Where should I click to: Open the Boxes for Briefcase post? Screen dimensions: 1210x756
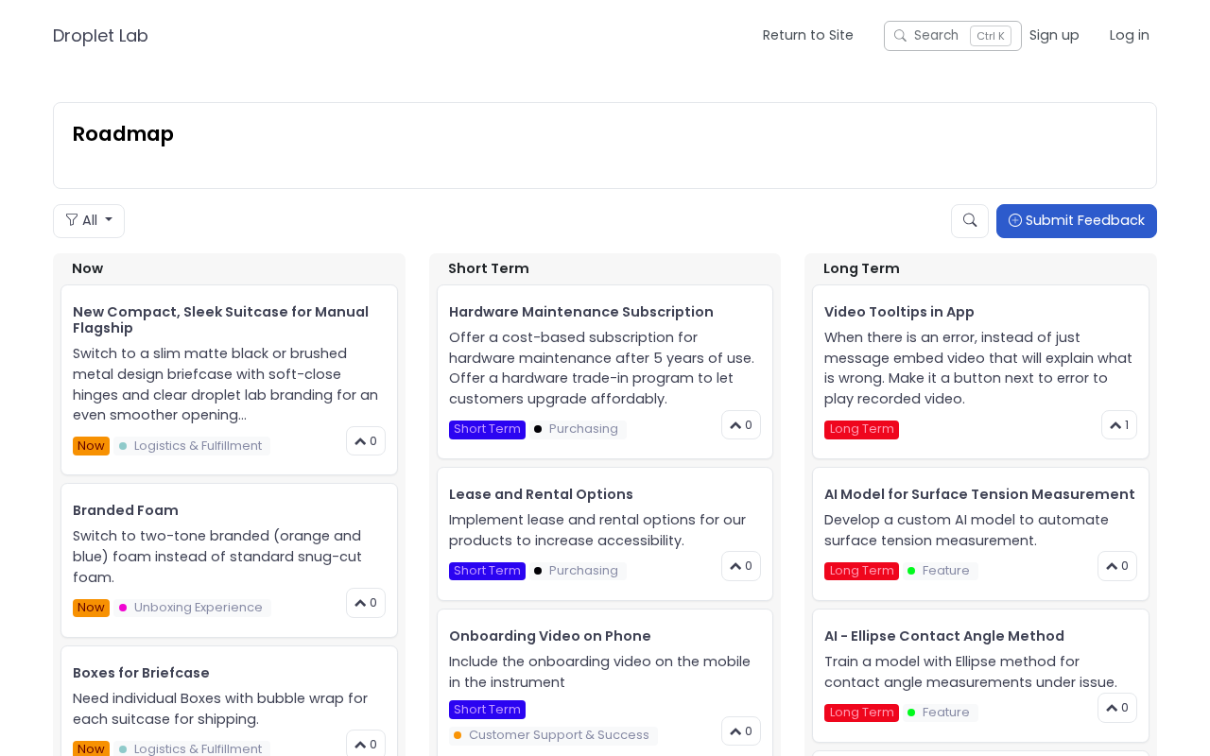coord(141,673)
